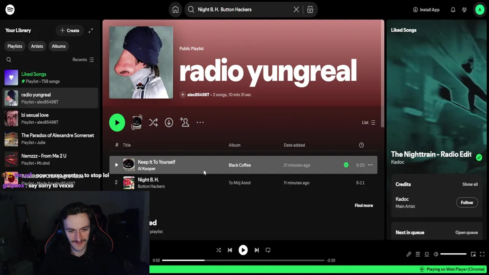Change List view mode
The image size is (489, 275).
click(369, 123)
